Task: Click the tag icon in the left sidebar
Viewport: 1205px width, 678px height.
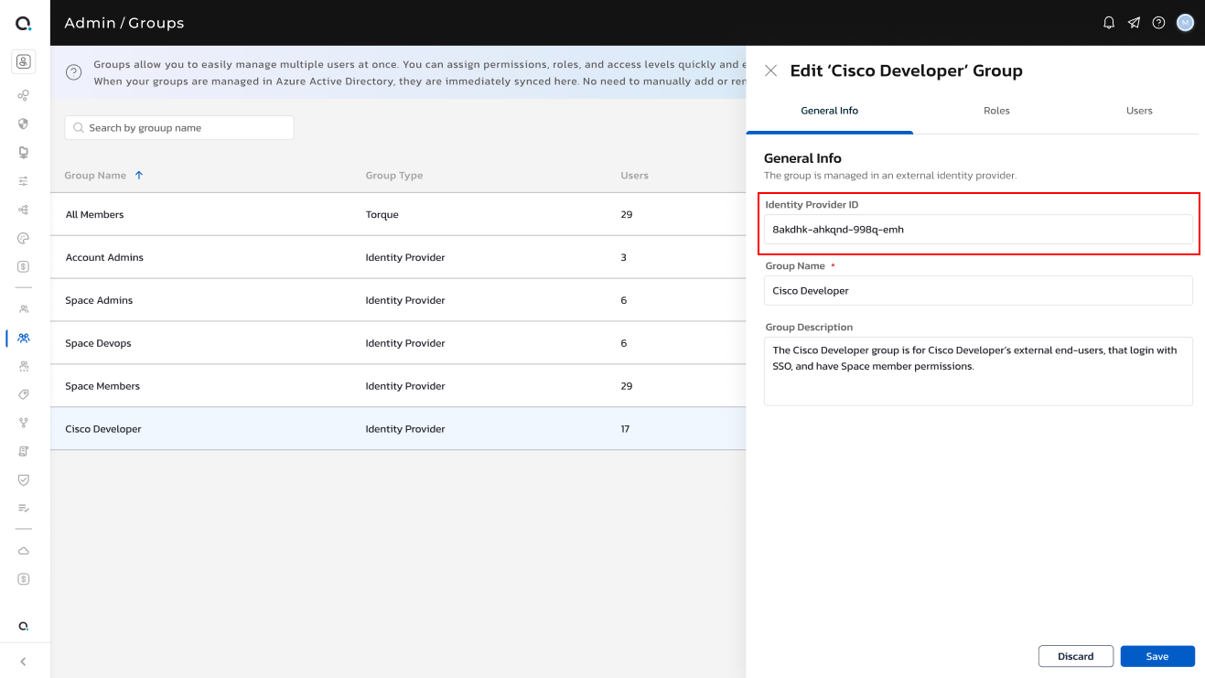Action: tap(24, 394)
